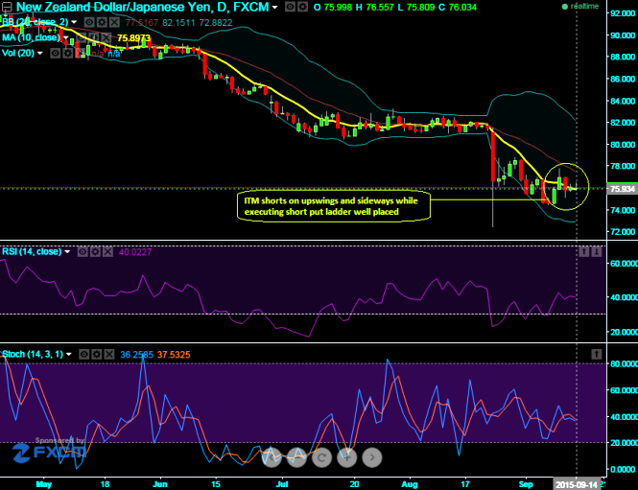Move Stoch pane up arrow
This screenshot has width=638, height=490.
pyautogui.click(x=596, y=355)
